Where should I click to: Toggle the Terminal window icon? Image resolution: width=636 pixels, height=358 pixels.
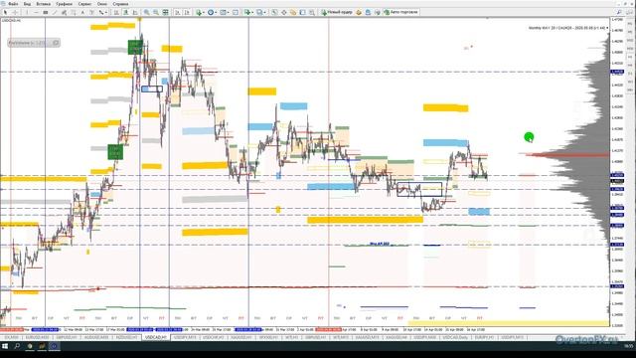point(302,12)
